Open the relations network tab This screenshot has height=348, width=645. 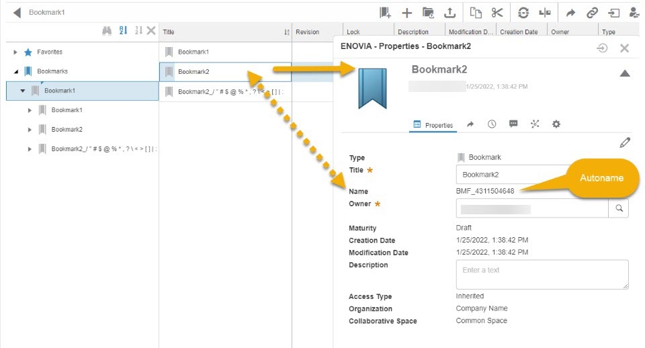535,124
